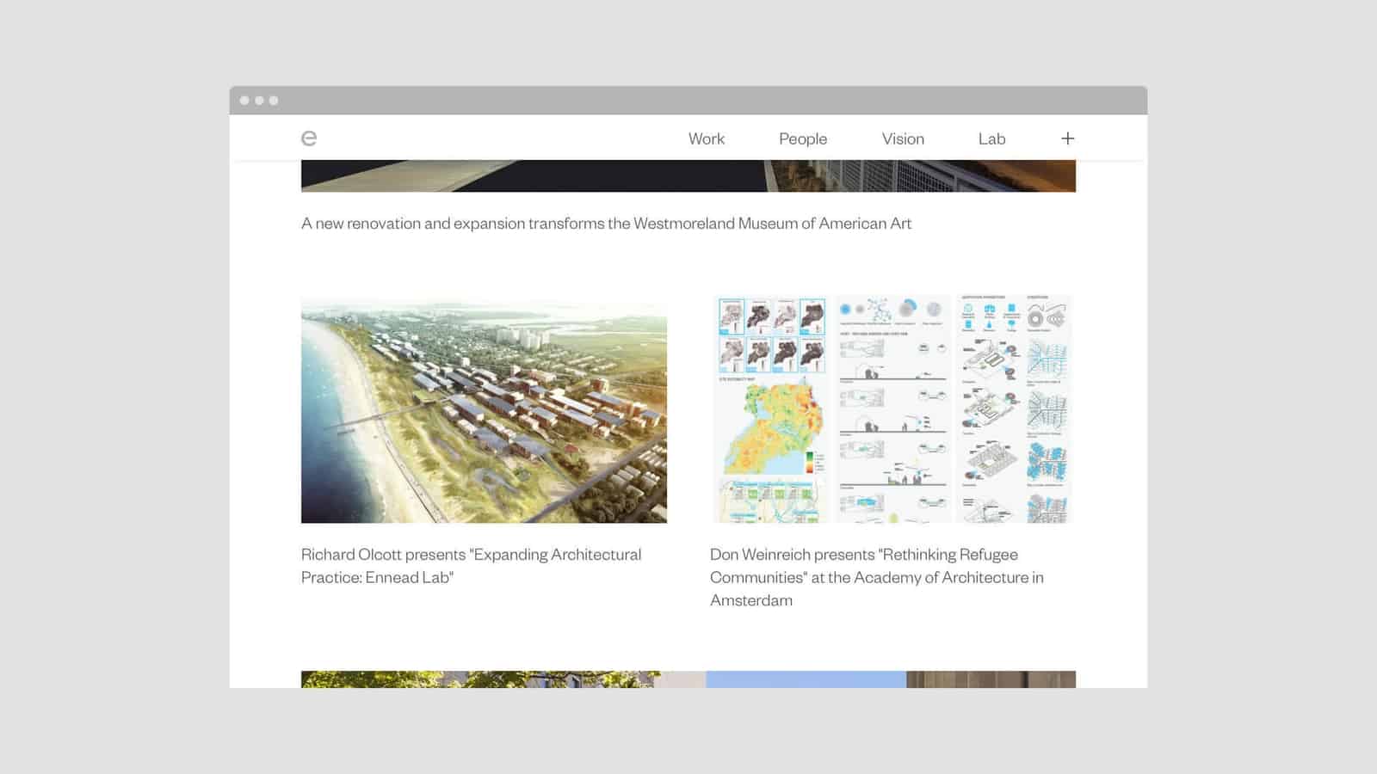The image size is (1377, 774).
Task: Click the middle window control dot
Action: click(259, 101)
